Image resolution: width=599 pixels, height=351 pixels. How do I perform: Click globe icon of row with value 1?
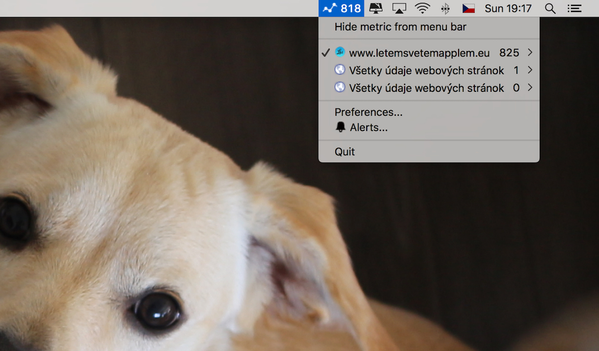(x=340, y=70)
